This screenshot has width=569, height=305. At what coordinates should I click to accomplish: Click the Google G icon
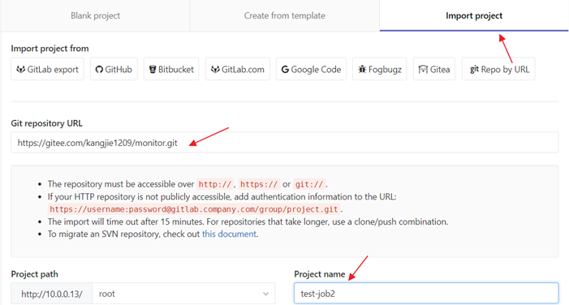coord(285,69)
